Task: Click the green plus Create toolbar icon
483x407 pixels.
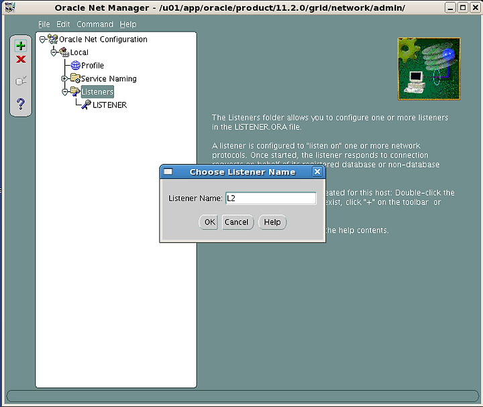Action: pyautogui.click(x=21, y=46)
